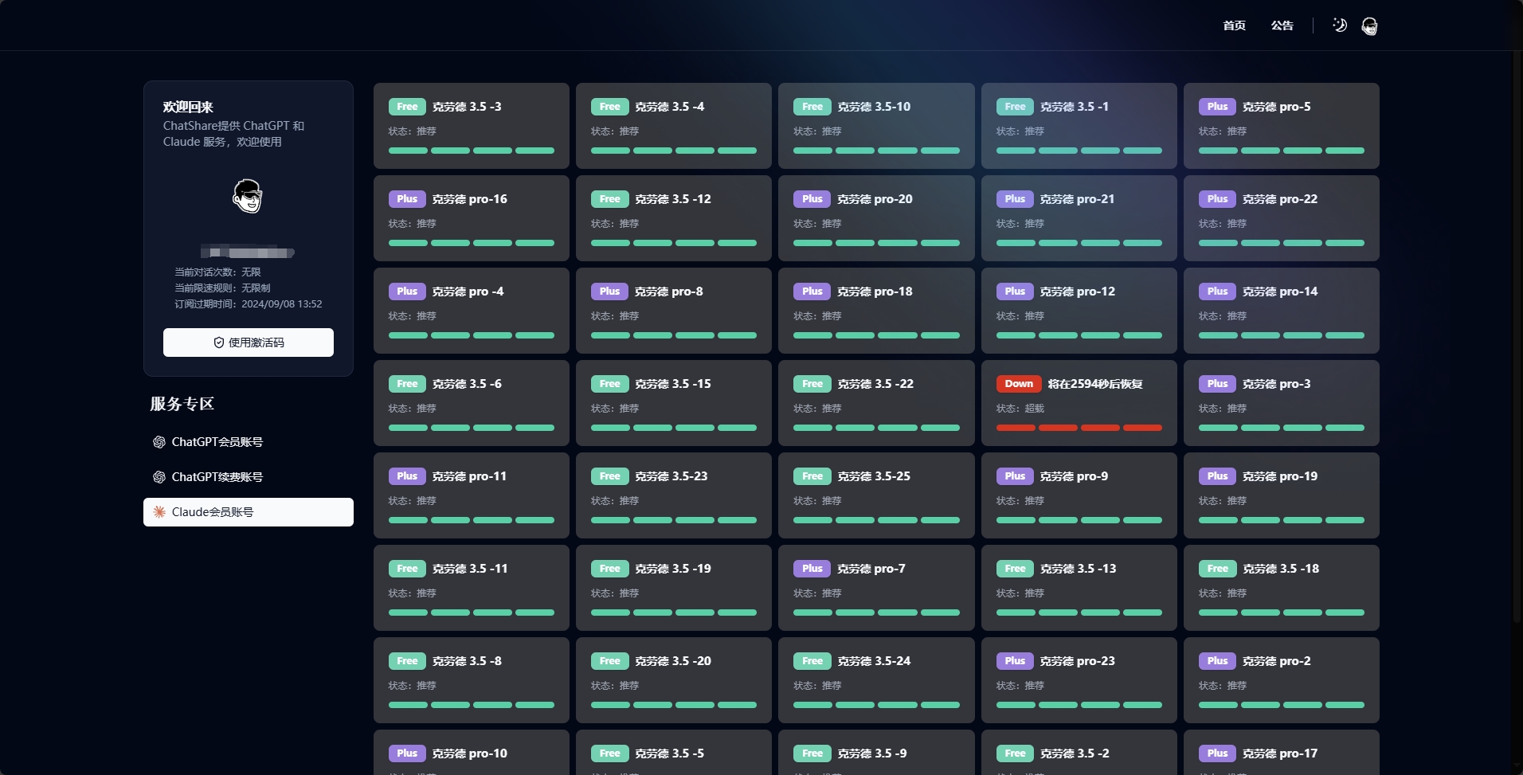Click green status bar on 克劳德 pro-7
The height and width of the screenshot is (775, 1523).
[876, 613]
